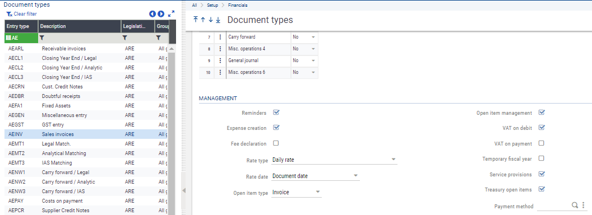Image resolution: width=592 pixels, height=215 pixels.
Task: Sort by Description column header
Action: coord(80,26)
